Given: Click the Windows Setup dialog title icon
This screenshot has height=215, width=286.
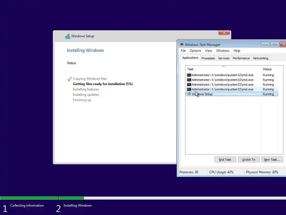Looking at the screenshot, I should [x=68, y=36].
